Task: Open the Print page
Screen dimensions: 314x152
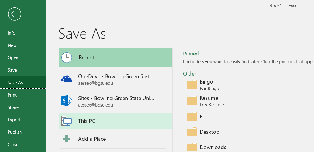Action: [12, 95]
